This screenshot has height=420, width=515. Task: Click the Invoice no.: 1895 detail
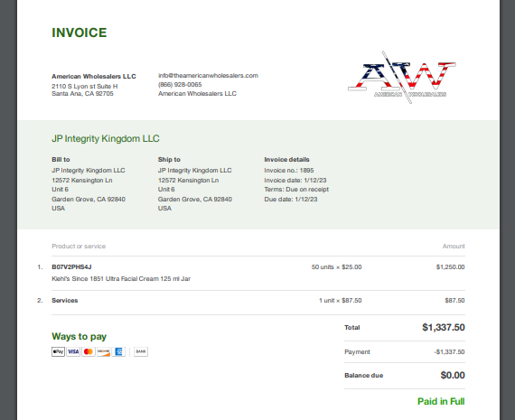click(x=289, y=171)
